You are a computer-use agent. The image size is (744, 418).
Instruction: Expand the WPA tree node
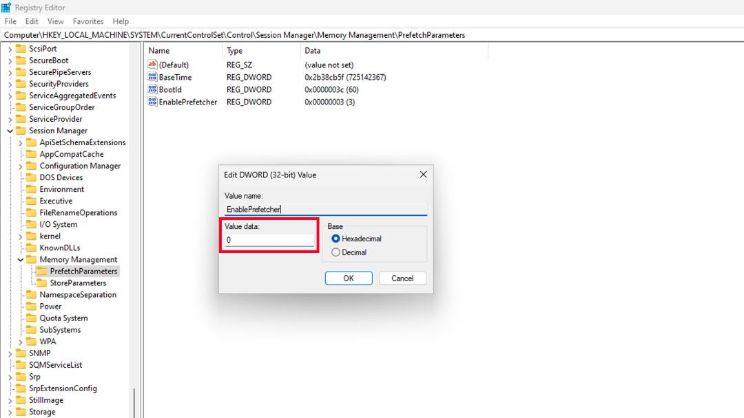click(x=21, y=342)
